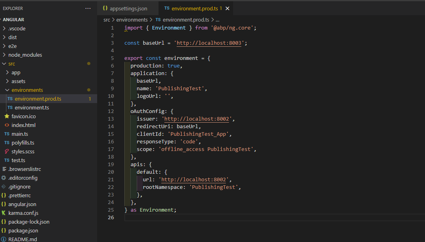The height and width of the screenshot is (242, 425).
Task: Click the git icon beside .gitignore
Action: pos(4,186)
